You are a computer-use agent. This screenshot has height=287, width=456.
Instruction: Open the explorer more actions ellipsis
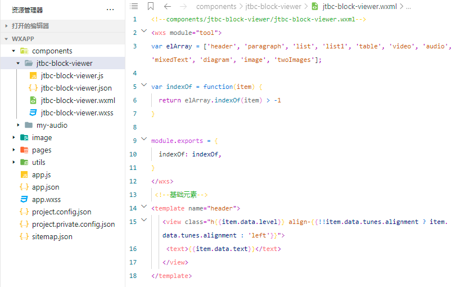(110, 10)
